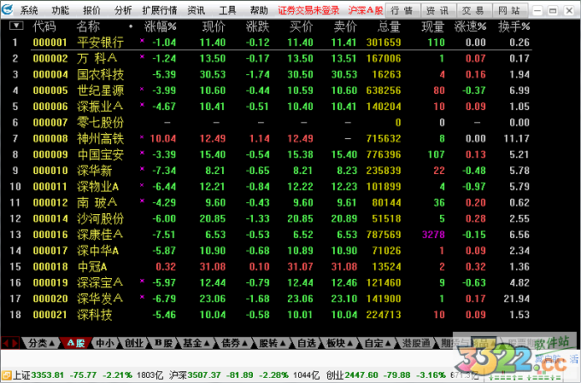Select stock row 深康佳A
Screen dimensions: 581x383
[271, 235]
